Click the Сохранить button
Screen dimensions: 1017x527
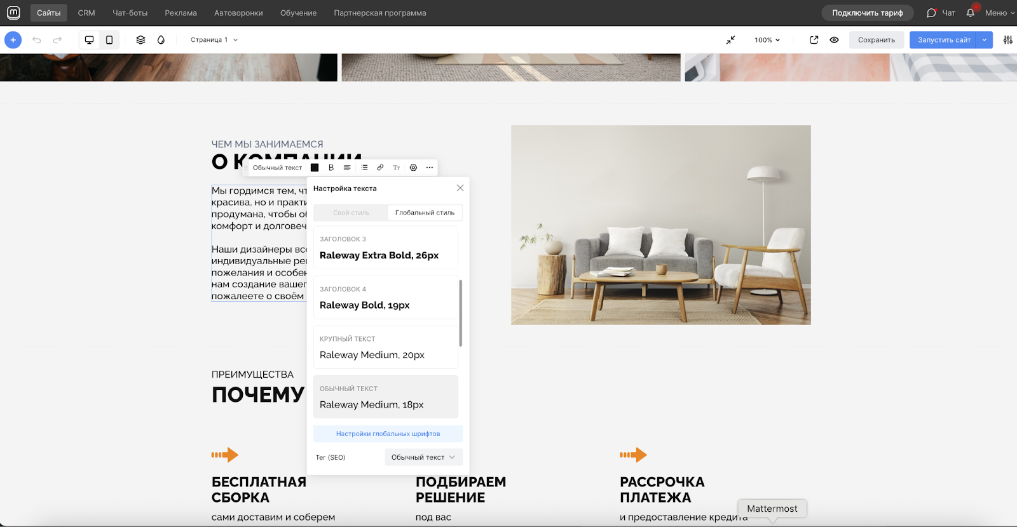pyautogui.click(x=877, y=40)
